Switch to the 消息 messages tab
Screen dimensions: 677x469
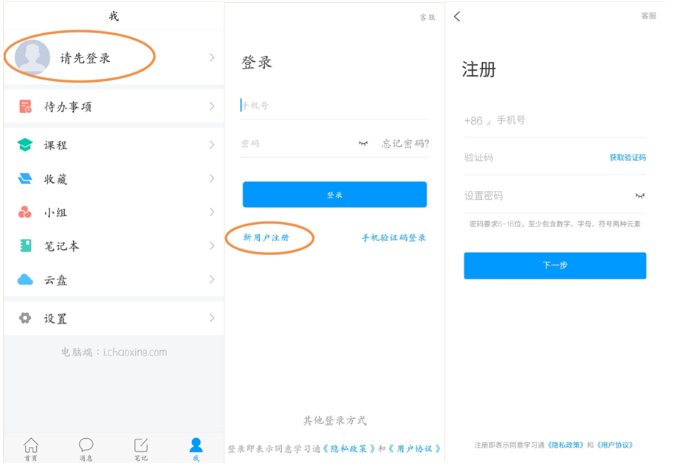(x=86, y=449)
